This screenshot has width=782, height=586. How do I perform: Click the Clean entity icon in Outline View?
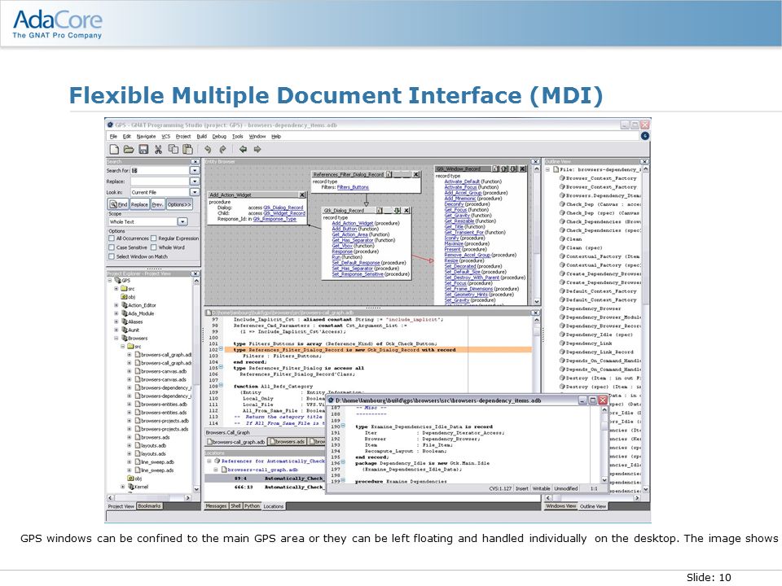click(x=562, y=238)
